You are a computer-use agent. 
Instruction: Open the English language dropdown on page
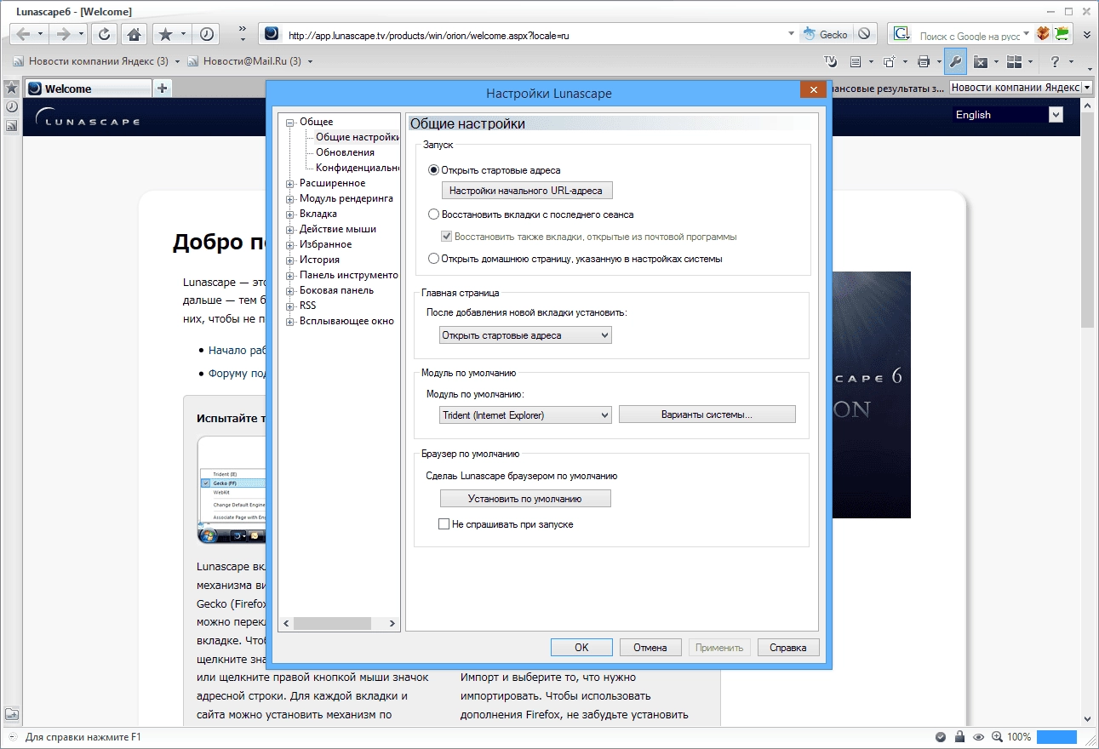point(1008,115)
